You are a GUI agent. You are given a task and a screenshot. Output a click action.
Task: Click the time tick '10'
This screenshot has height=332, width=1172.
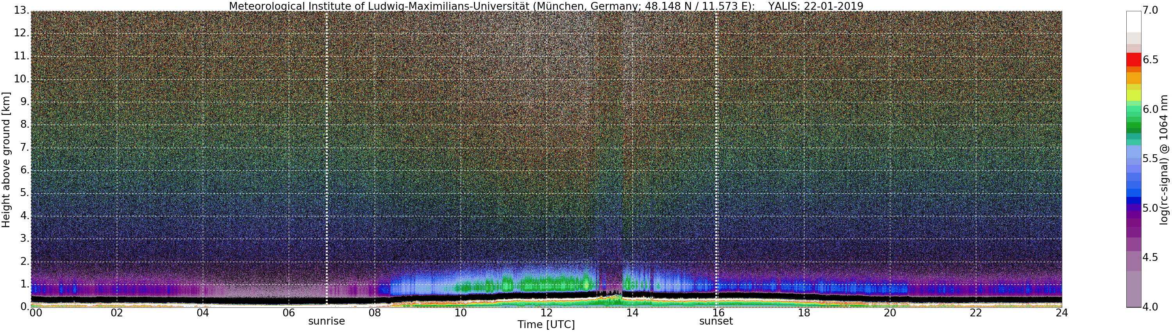point(461,313)
